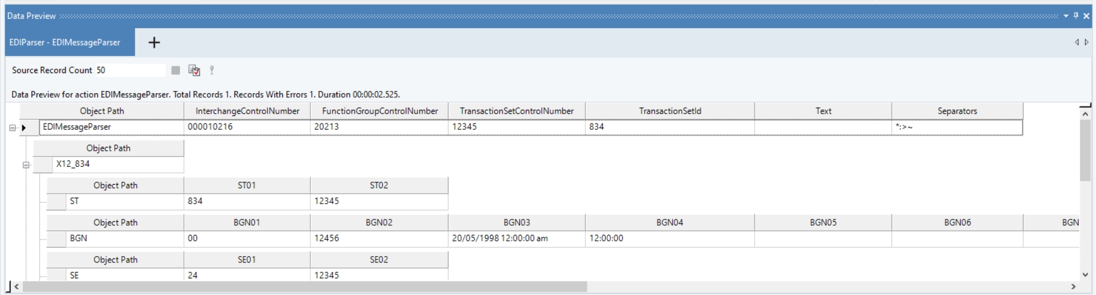
Task: Select date cell 20/05/1998 12:00:00 am
Action: (x=517, y=238)
